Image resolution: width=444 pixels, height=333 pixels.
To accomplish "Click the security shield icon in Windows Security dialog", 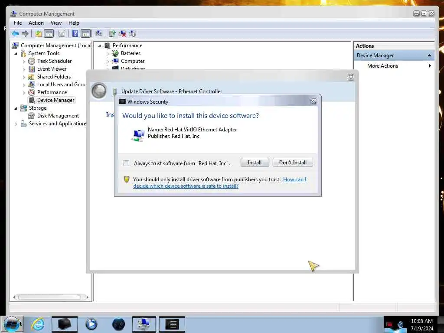I will pyautogui.click(x=126, y=179).
